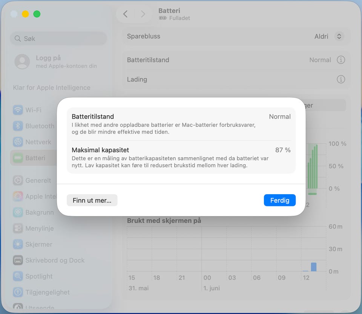Click the Ferdig button
The height and width of the screenshot is (314, 362).
click(x=279, y=200)
